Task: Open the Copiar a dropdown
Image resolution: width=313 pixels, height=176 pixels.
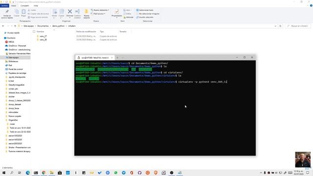Action: pos(62,14)
